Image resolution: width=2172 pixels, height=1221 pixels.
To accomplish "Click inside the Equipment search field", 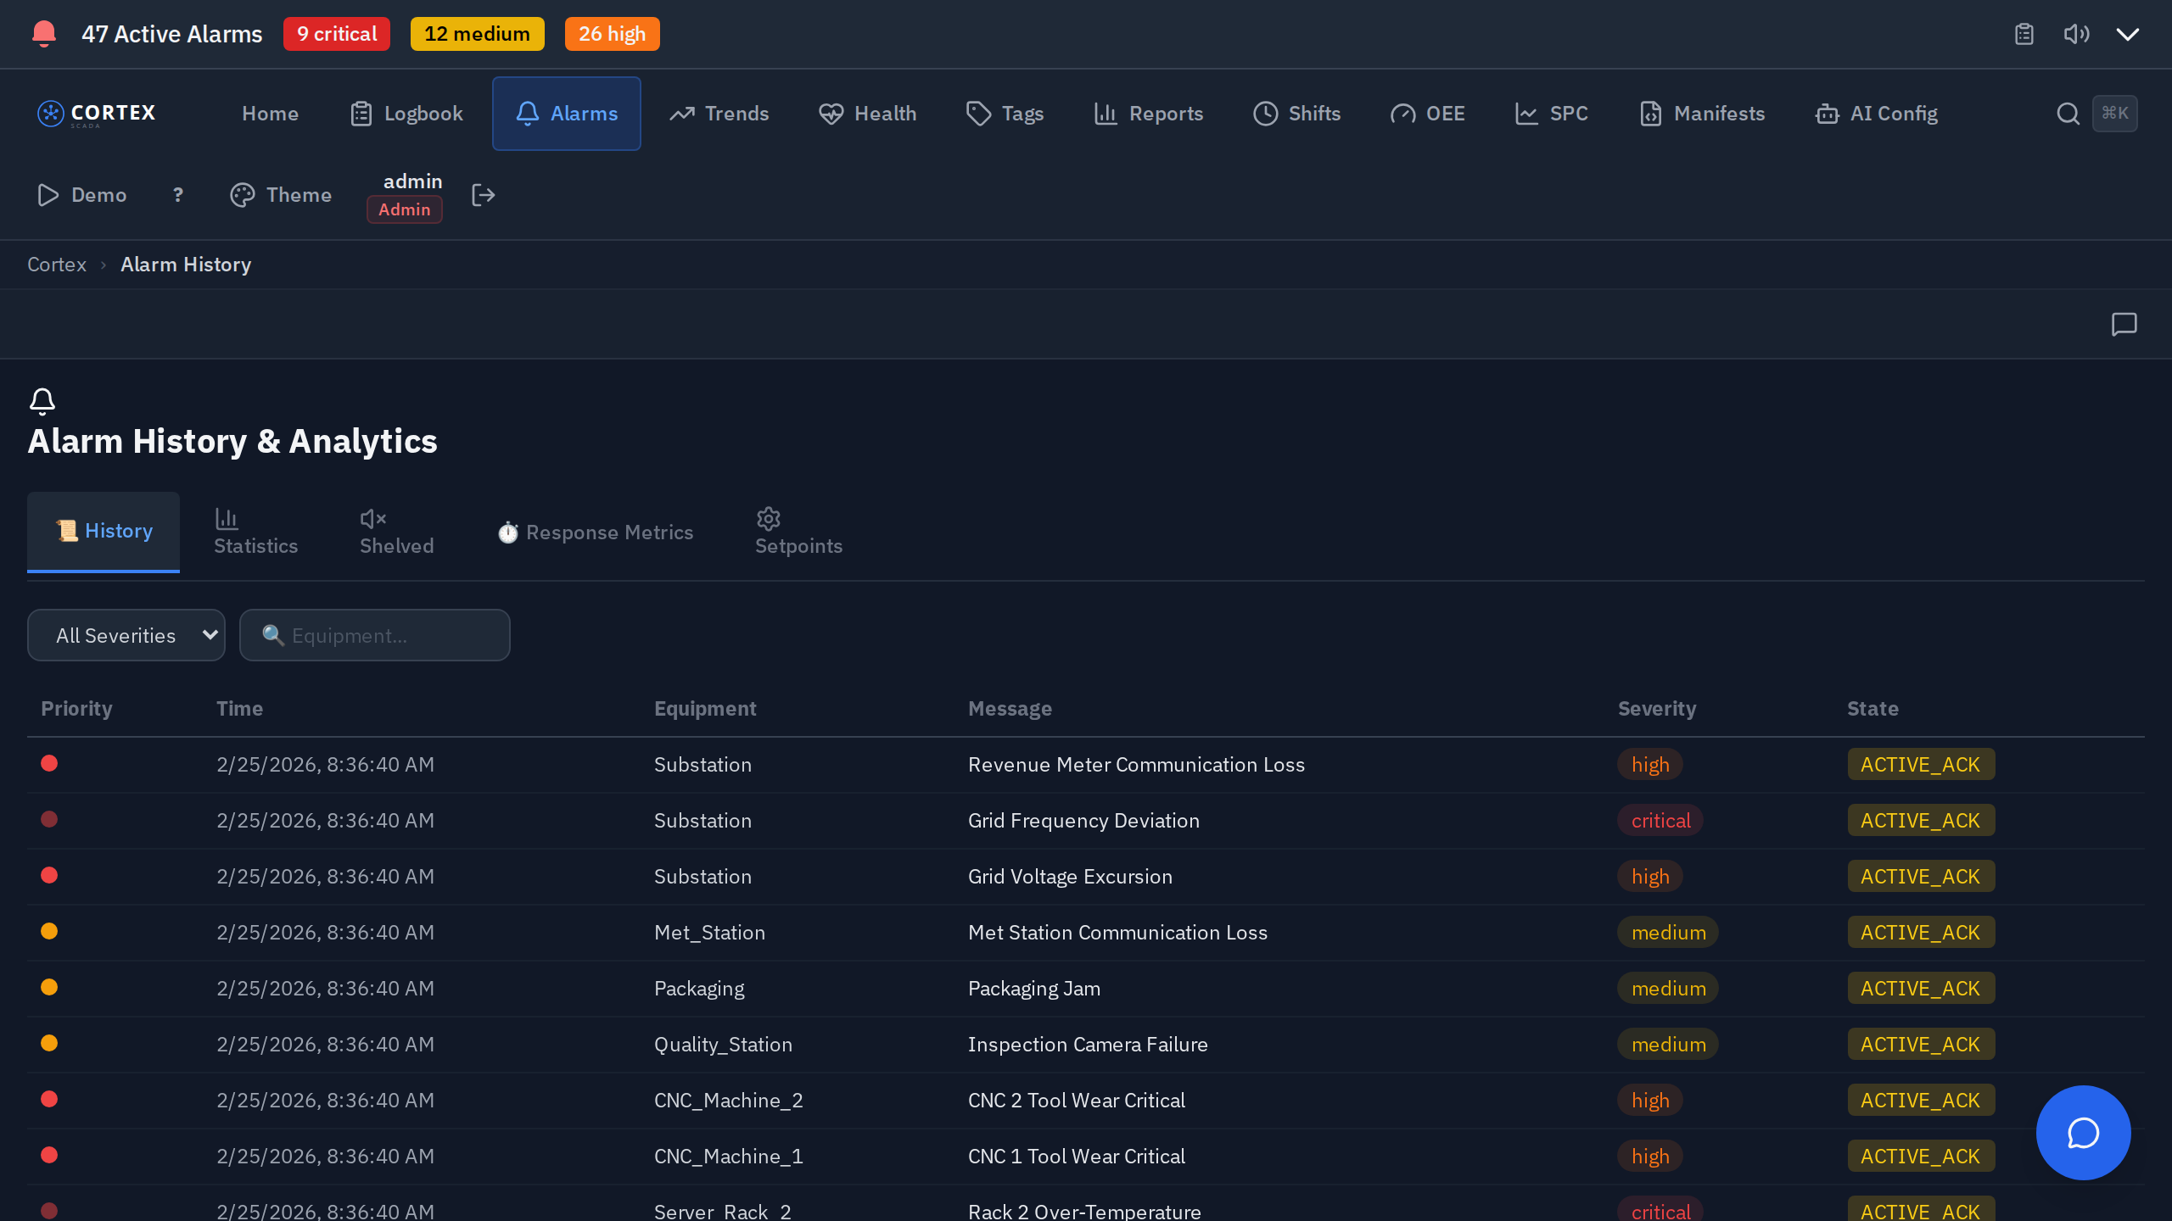I will coord(374,634).
